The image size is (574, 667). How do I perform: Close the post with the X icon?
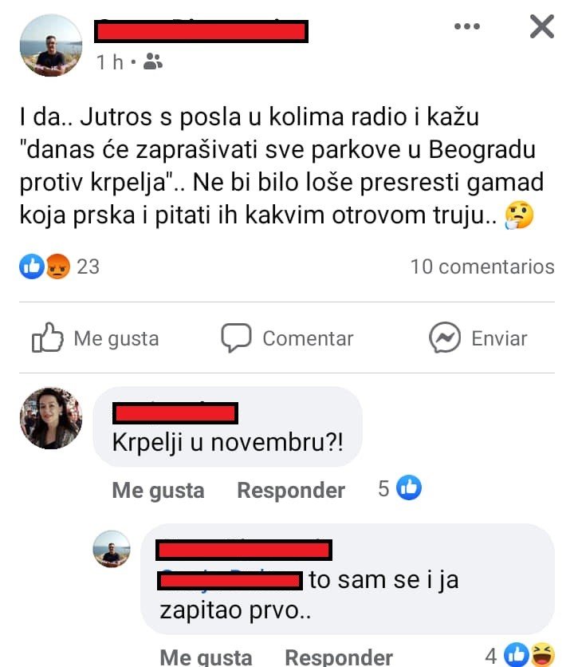pyautogui.click(x=541, y=26)
